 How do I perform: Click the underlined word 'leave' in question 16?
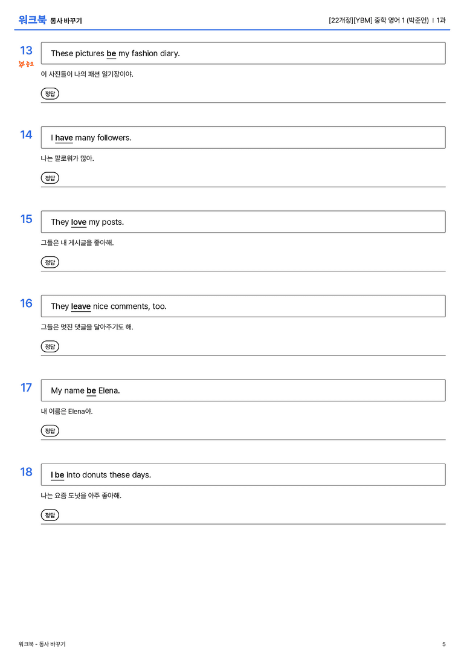pos(81,306)
